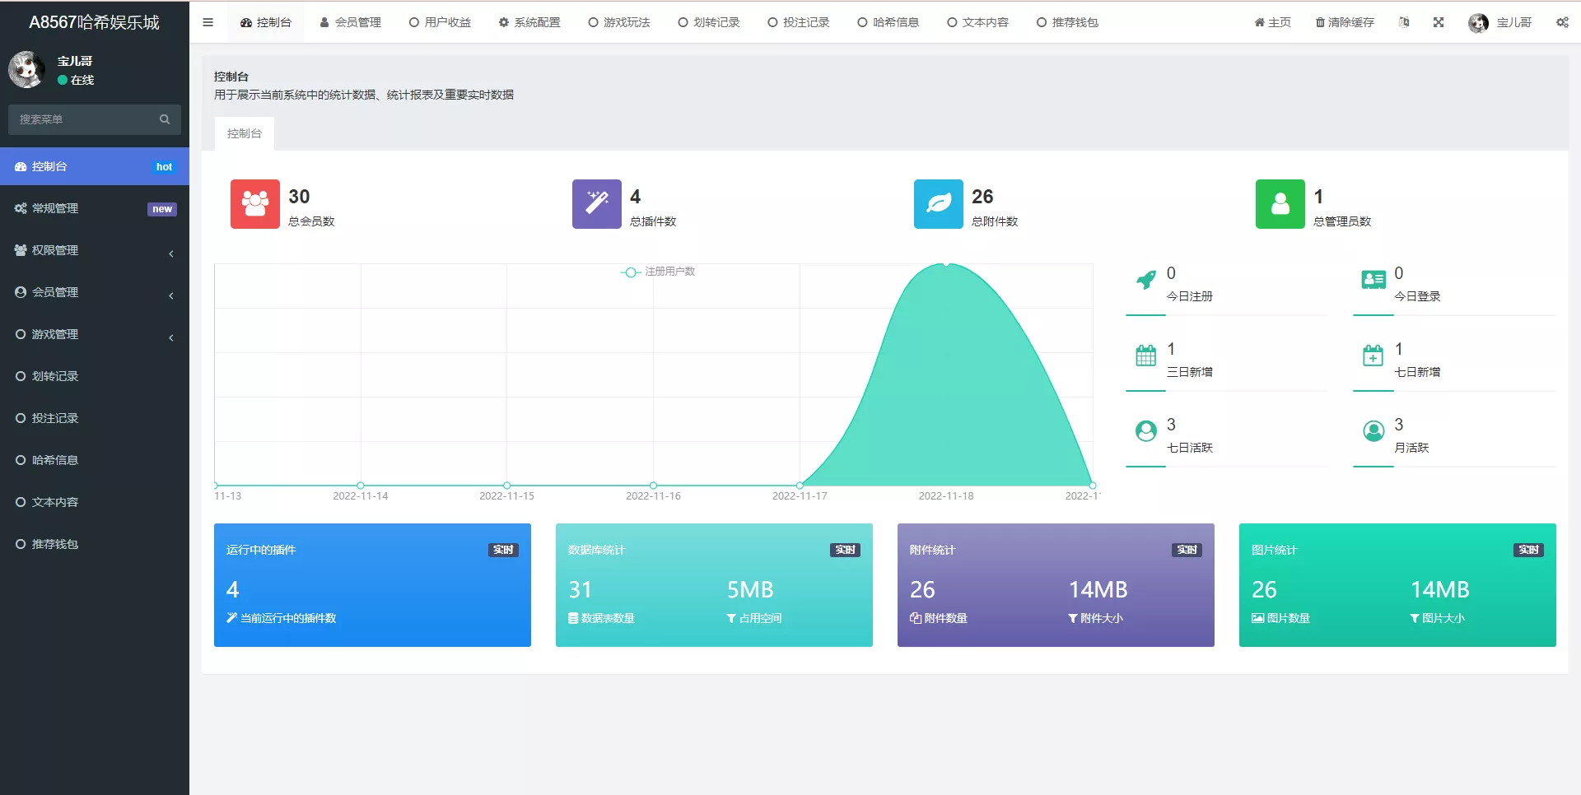Click the 宝儿哥 avatar thumbnail in navbar
1581x795 pixels.
click(1479, 22)
